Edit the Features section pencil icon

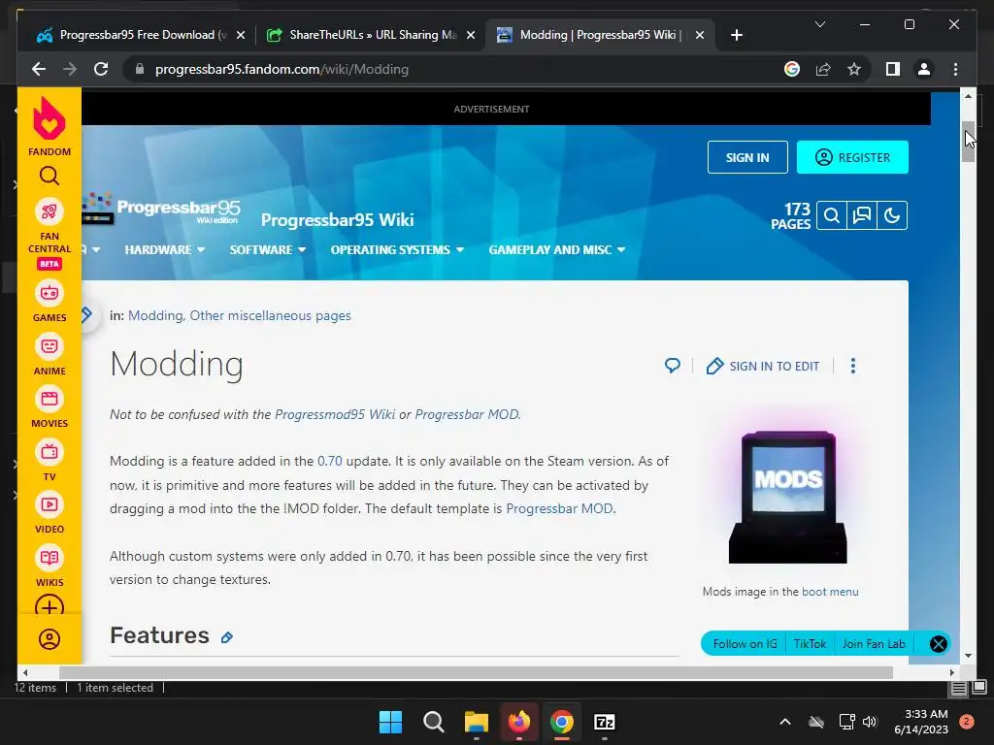[227, 637]
